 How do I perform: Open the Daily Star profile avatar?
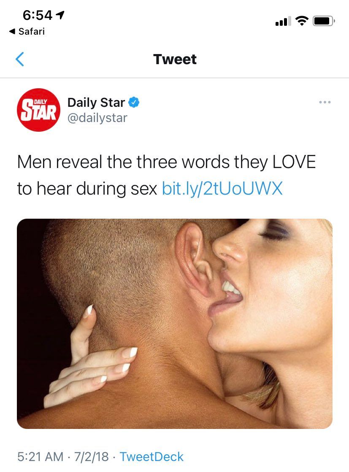(x=38, y=110)
